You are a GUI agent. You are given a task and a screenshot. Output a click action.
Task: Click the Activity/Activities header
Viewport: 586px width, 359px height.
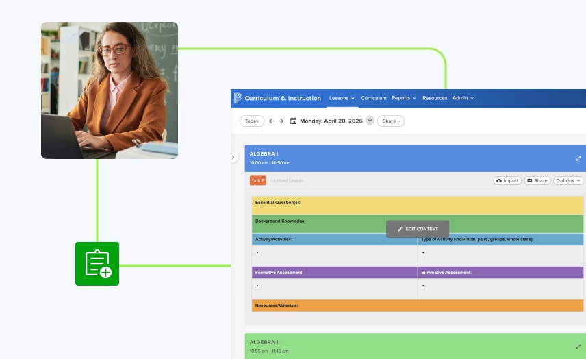coord(335,239)
